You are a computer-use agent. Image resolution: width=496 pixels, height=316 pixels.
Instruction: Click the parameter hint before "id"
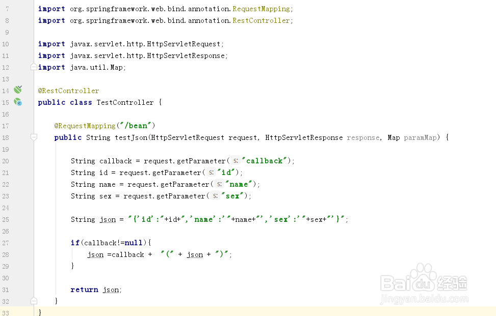pyautogui.click(x=211, y=173)
